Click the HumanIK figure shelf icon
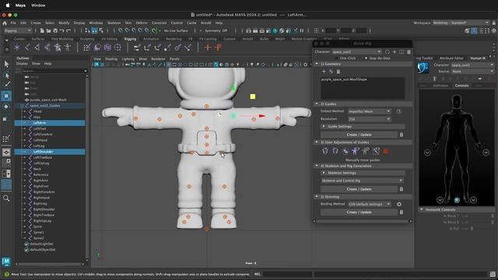 (68, 47)
